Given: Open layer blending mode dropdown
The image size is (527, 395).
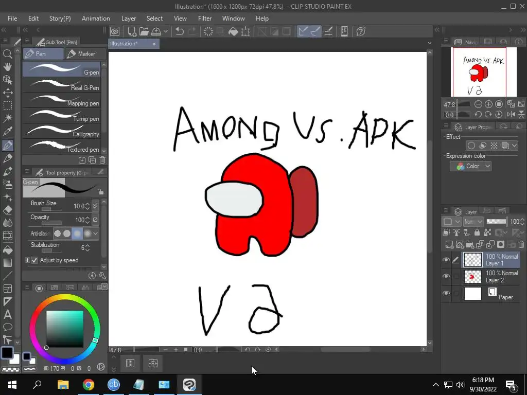Looking at the screenshot, I should click(x=473, y=222).
